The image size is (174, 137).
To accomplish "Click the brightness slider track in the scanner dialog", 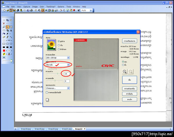I will pos(55,74).
